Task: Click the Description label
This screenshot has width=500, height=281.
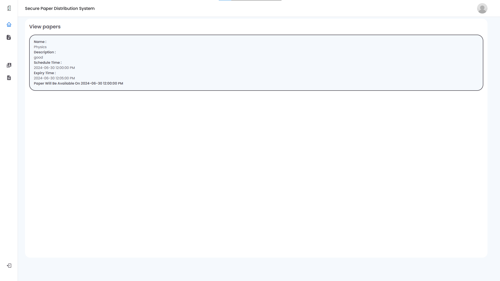Action: click(x=45, y=52)
